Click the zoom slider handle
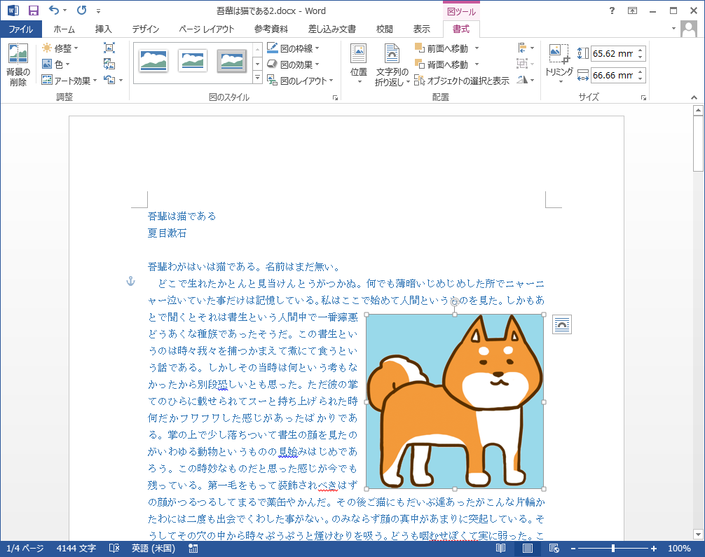This screenshot has height=557, width=705. tap(612, 549)
